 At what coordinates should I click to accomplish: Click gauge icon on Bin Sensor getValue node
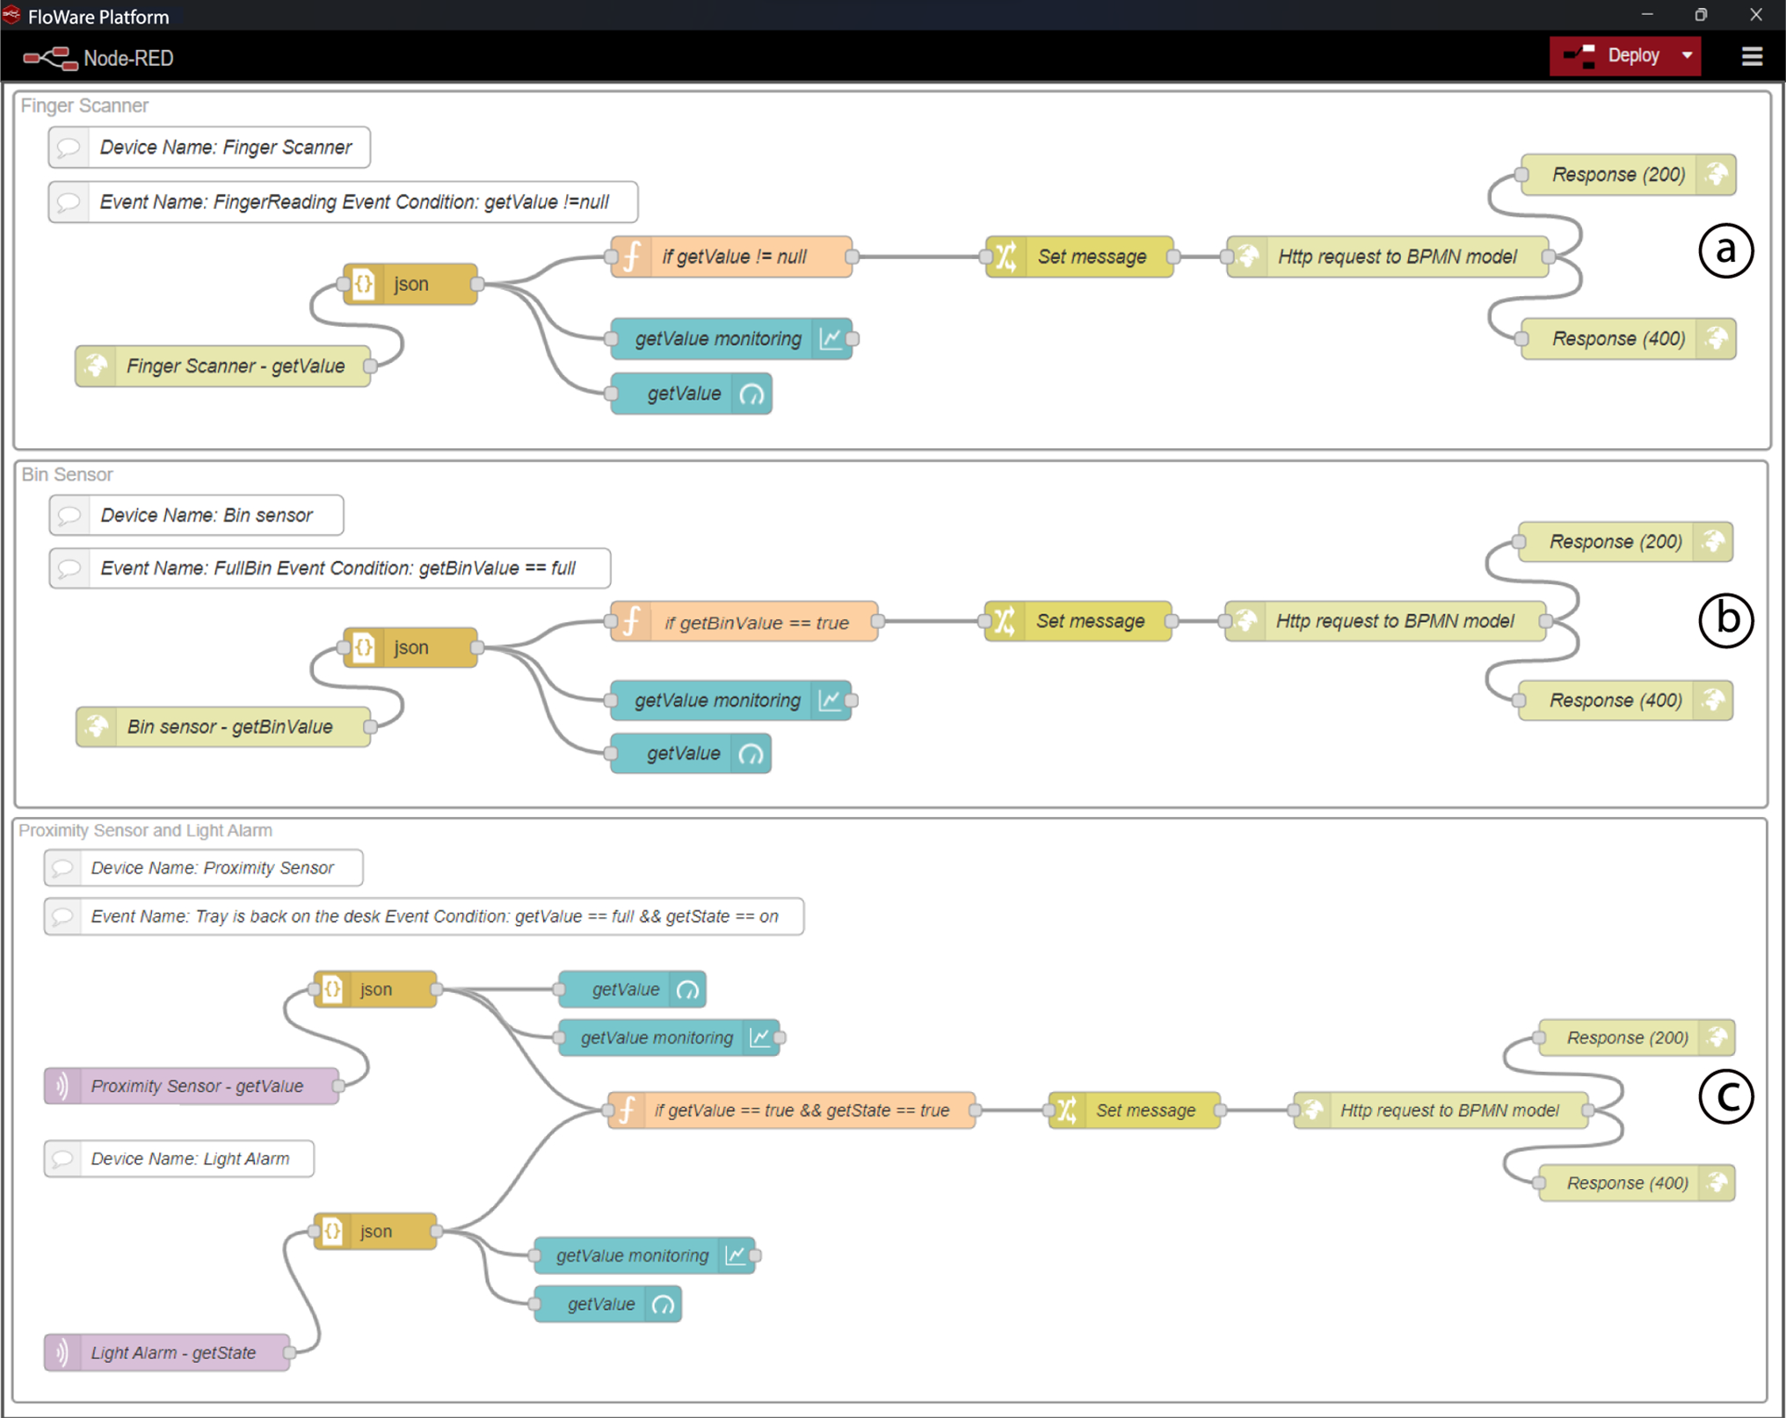click(751, 754)
